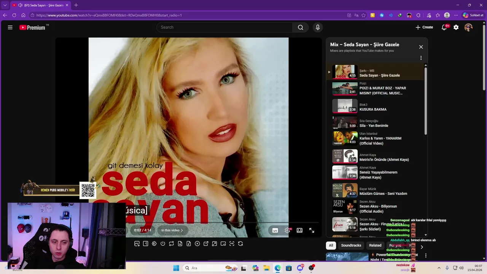Click the picture-in-picture icon below the player
The image size is (487, 274).
pyautogui.click(x=223, y=244)
